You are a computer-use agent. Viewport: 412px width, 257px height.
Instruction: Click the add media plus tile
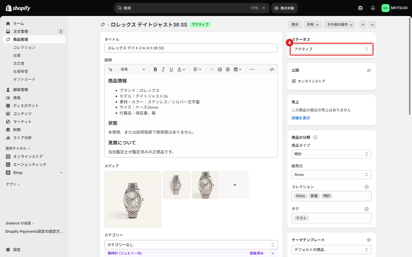pyautogui.click(x=235, y=185)
